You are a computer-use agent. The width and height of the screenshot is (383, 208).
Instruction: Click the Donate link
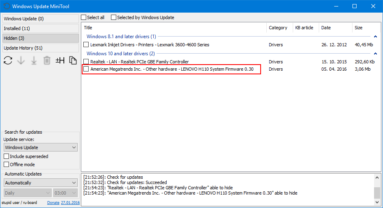pyautogui.click(x=53, y=203)
